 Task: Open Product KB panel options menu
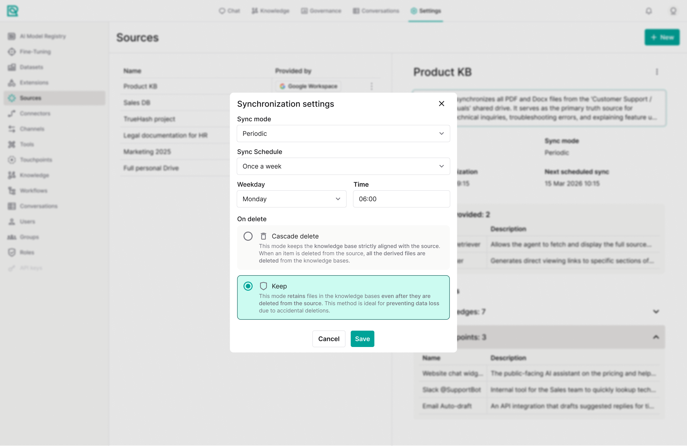(657, 72)
